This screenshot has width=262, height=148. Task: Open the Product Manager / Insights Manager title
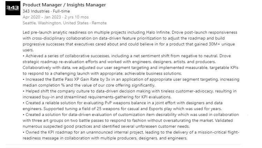(64, 5)
